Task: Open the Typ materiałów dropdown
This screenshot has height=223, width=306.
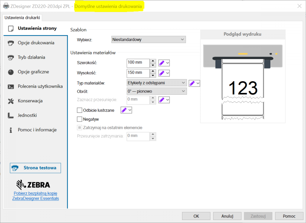Action: [157, 83]
